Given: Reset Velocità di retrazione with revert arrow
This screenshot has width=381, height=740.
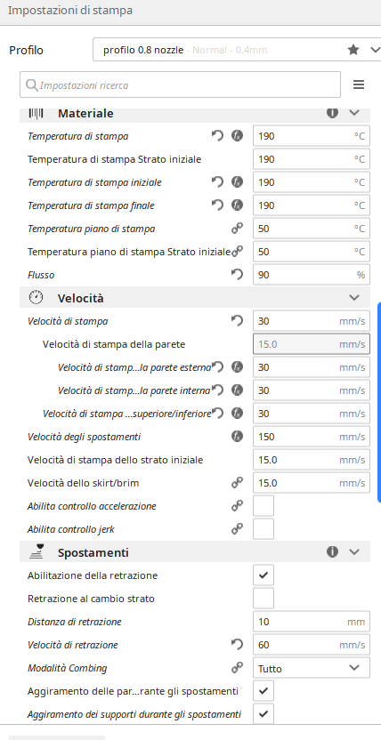Looking at the screenshot, I should pos(237,645).
